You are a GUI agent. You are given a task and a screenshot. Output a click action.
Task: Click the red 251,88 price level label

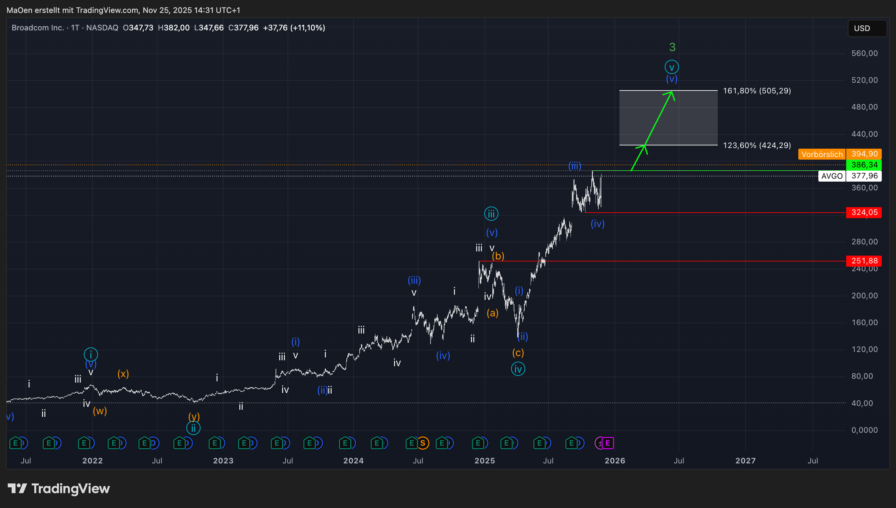tap(864, 261)
